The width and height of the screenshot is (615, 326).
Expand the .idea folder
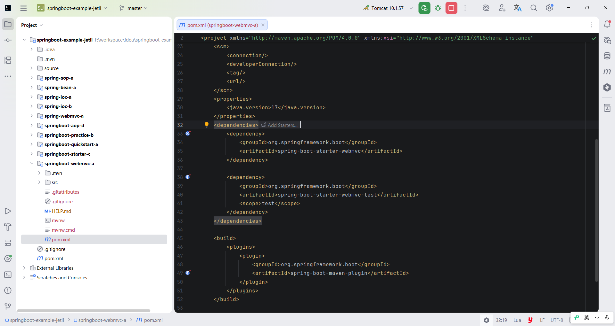coord(31,49)
